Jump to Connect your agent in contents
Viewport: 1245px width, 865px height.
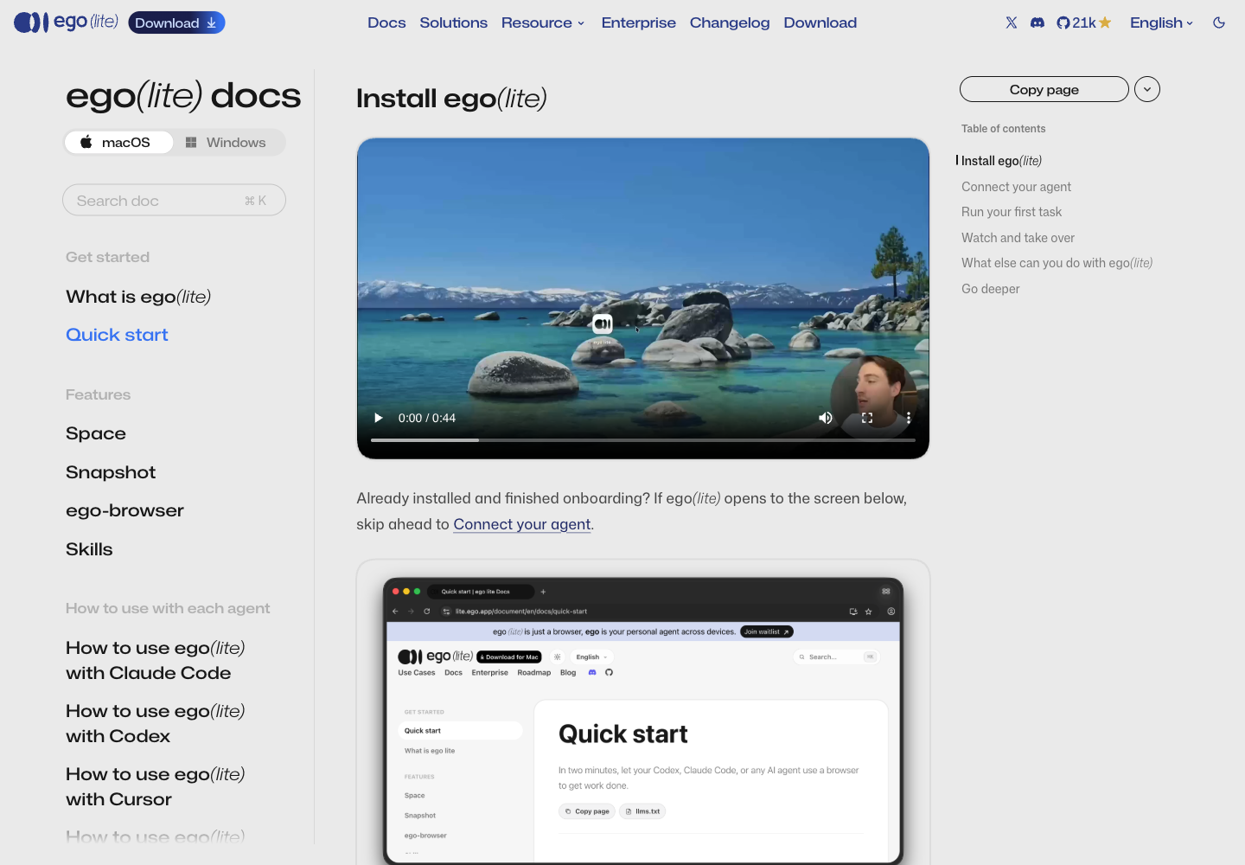[x=1016, y=187]
